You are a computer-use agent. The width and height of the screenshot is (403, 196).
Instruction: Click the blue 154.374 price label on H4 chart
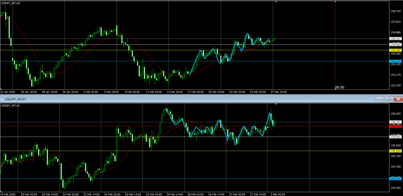pyautogui.click(x=395, y=61)
